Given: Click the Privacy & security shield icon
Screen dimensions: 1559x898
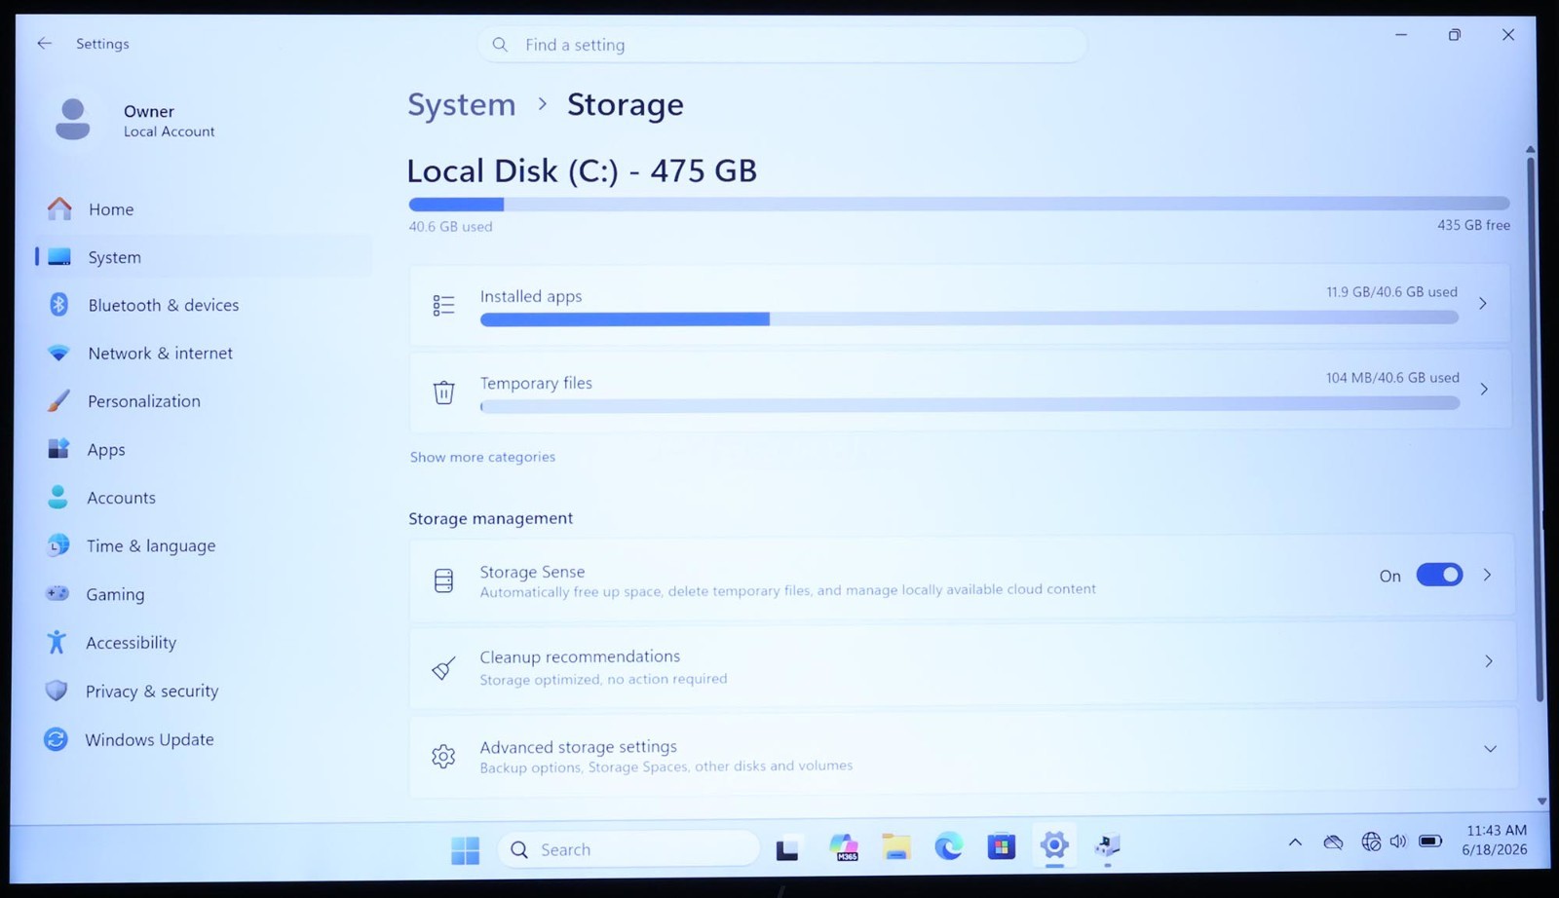Looking at the screenshot, I should point(57,691).
